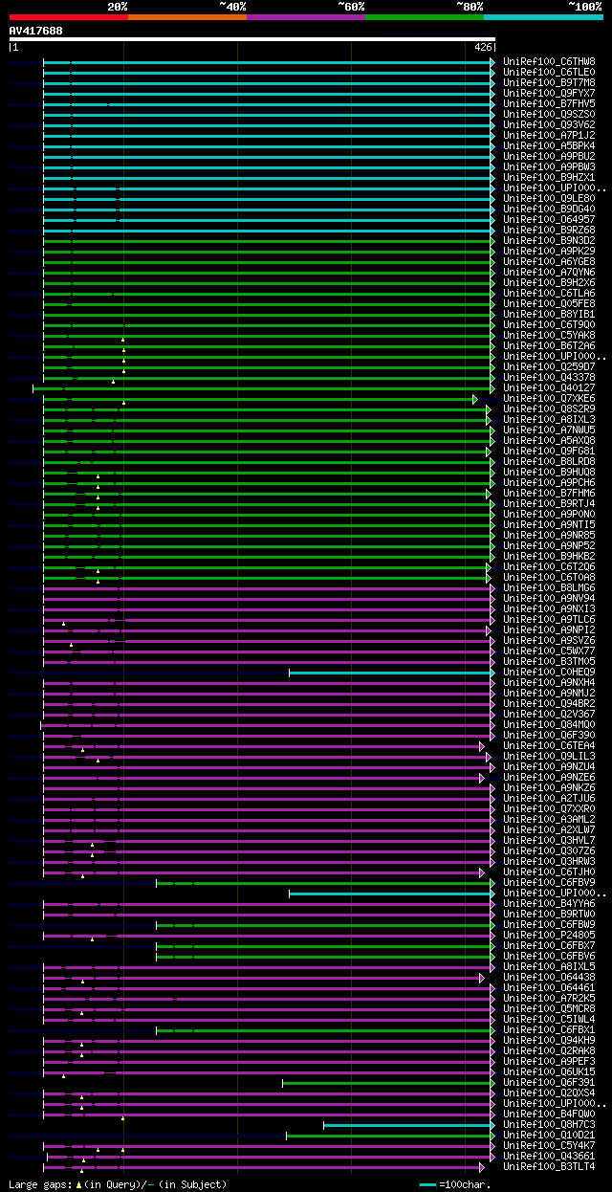
Task: Click the purple ~60% identity color band
Action: coord(305,17)
